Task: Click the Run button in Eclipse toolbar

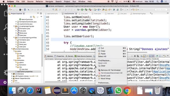Action: [82, 10]
